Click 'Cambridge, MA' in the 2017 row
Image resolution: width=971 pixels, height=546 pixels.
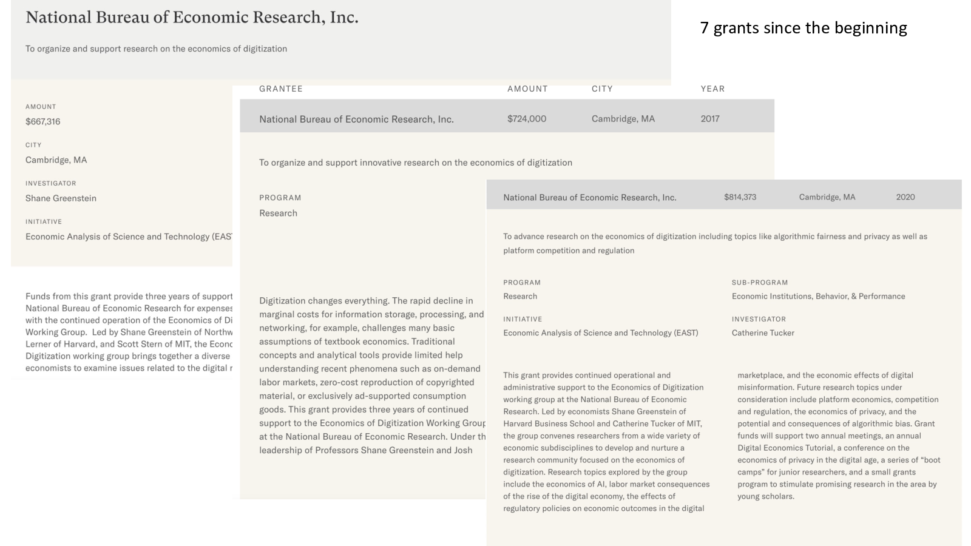623,119
